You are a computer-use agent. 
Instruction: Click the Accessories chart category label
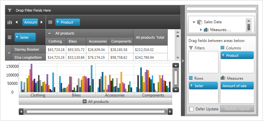[115, 95]
